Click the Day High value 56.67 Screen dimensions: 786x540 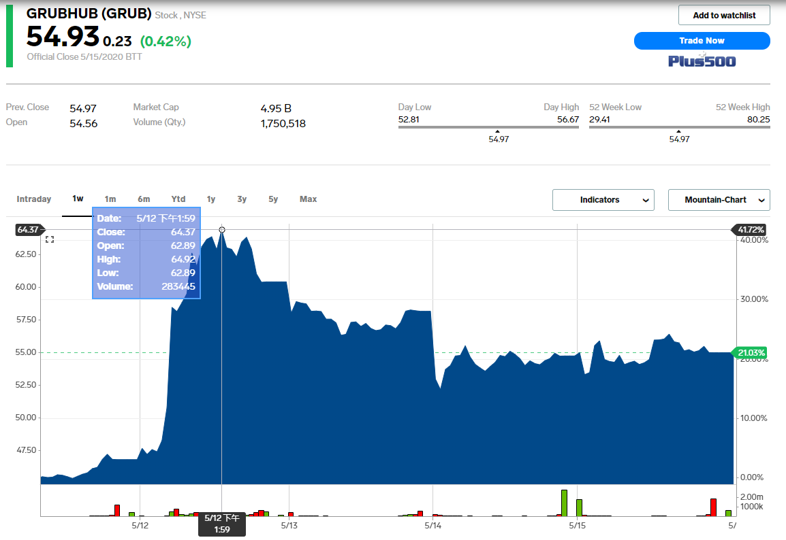coord(568,120)
